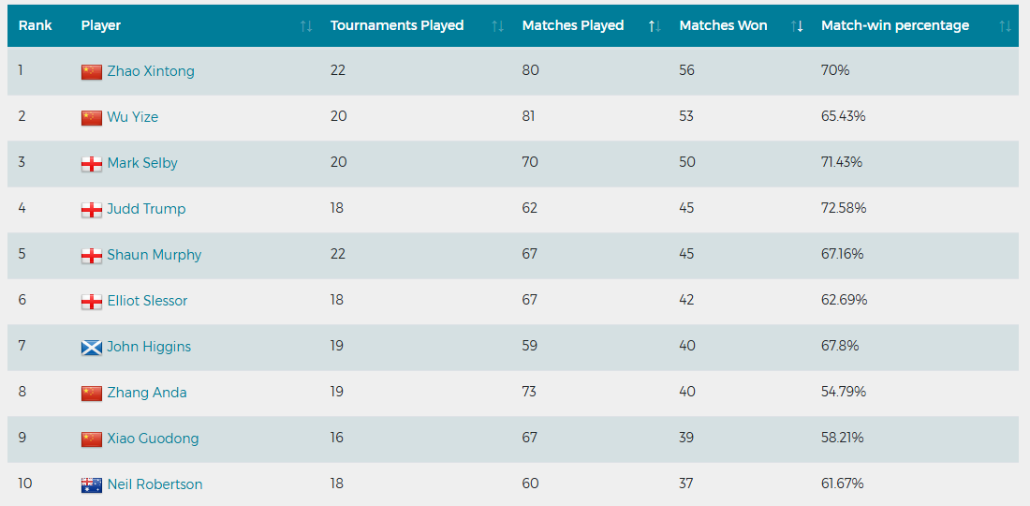Open Neil Robertson player link
The width and height of the screenshot is (1030, 506).
click(x=155, y=484)
